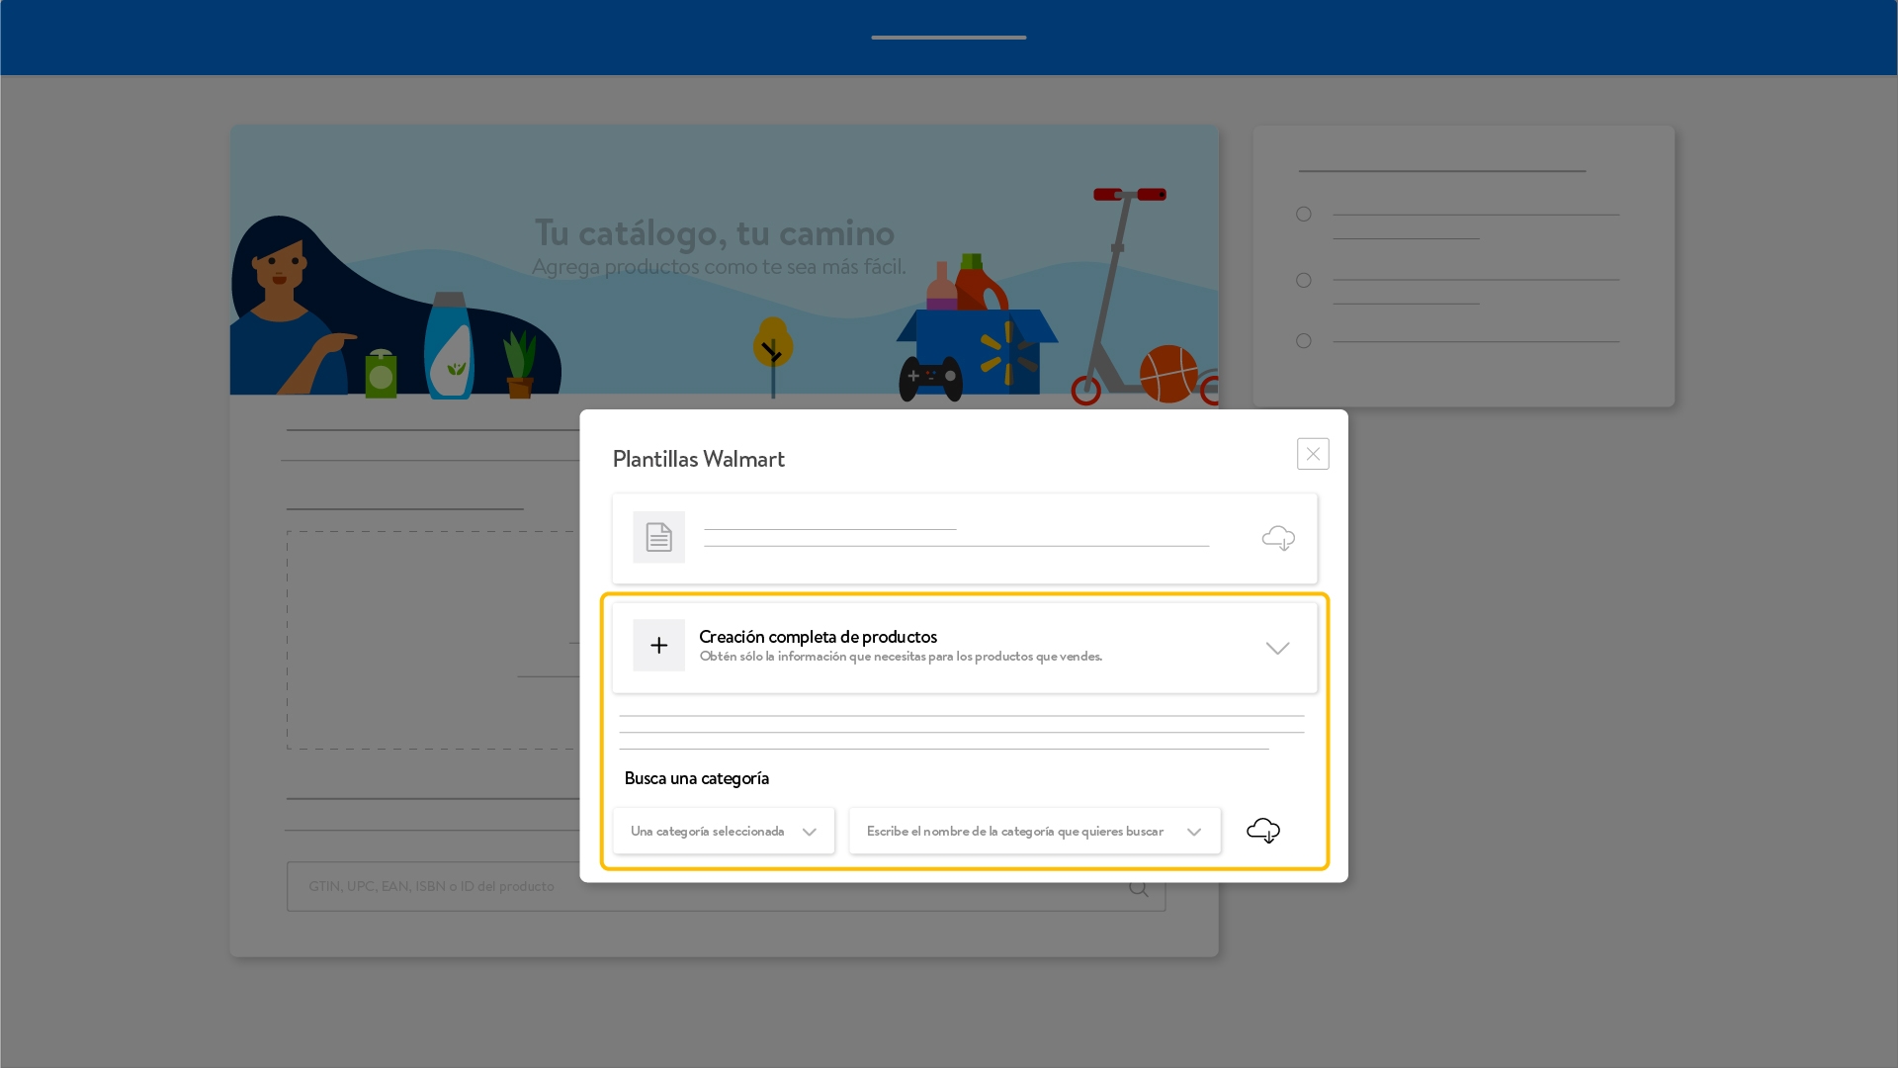Download the first template with cloud icon
The height and width of the screenshot is (1068, 1898).
tap(1278, 538)
